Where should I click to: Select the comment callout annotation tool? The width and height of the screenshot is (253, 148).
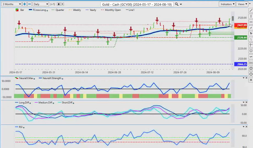coord(251,51)
